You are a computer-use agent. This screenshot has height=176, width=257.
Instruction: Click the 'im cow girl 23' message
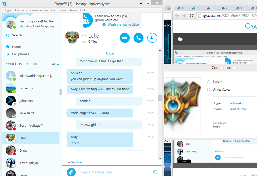pyautogui.click(x=109, y=125)
